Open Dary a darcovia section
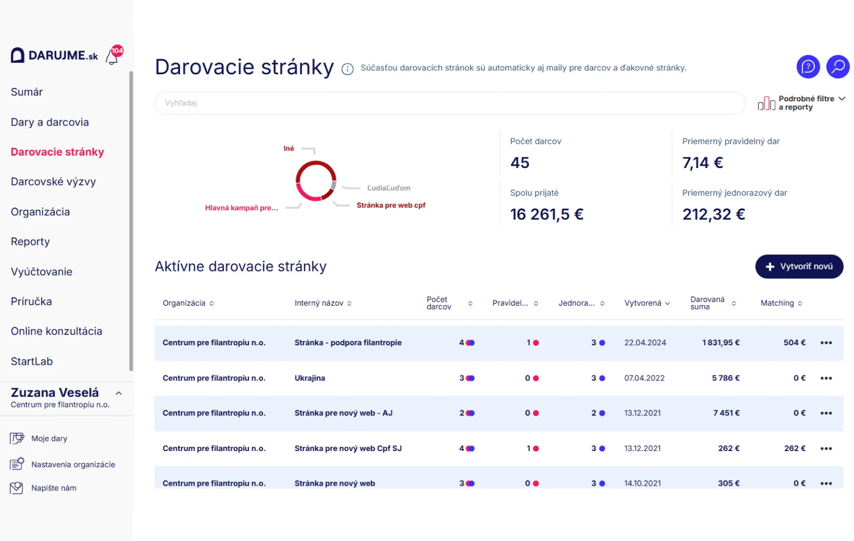The width and height of the screenshot is (854, 541). pos(50,122)
